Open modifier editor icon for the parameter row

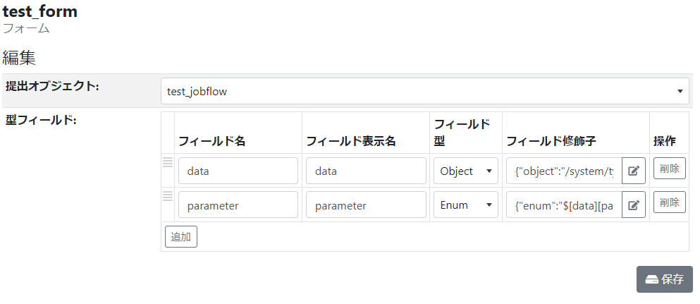633,205
